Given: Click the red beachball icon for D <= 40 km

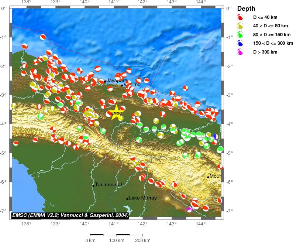Looking at the screenshot, I should pyautogui.click(x=240, y=17).
